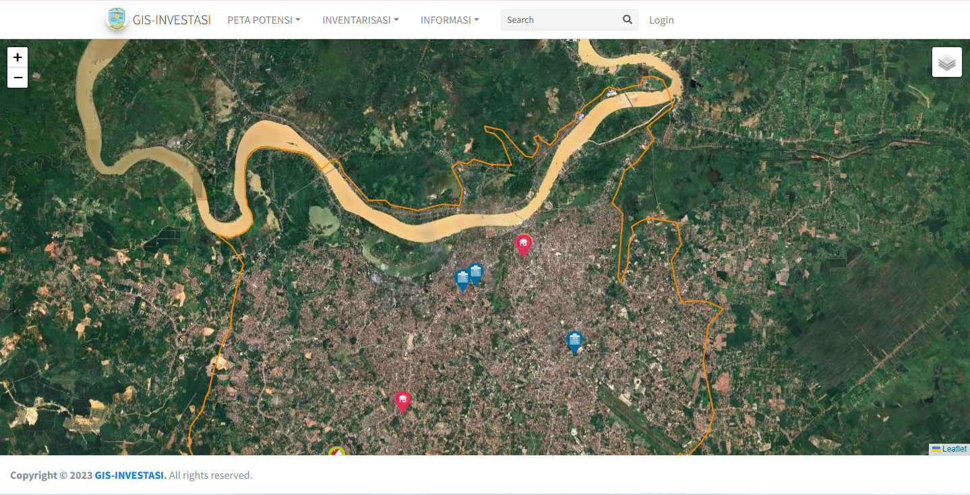
Task: Expand the INFORMASI dropdown menu
Action: coord(450,20)
